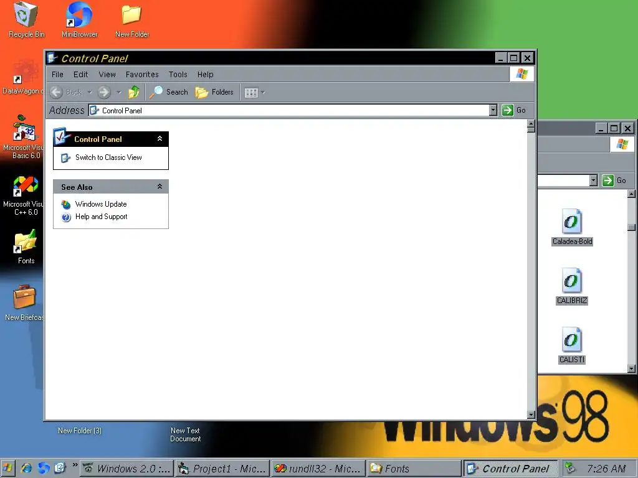This screenshot has height=478, width=638.
Task: Select the CALISTI font file
Action: (x=572, y=345)
